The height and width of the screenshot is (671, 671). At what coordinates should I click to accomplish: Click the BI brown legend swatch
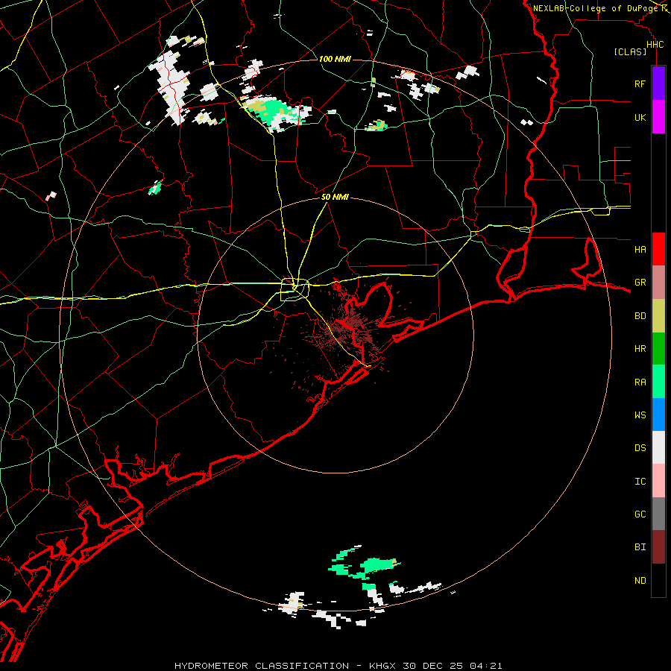[658, 547]
